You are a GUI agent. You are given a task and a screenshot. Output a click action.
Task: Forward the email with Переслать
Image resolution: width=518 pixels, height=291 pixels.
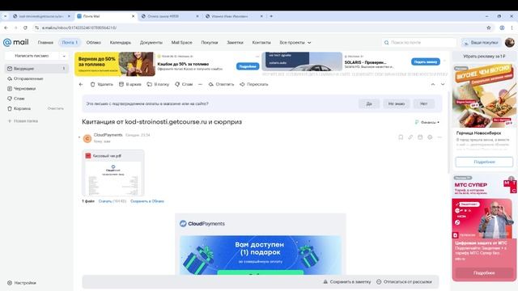(253, 84)
